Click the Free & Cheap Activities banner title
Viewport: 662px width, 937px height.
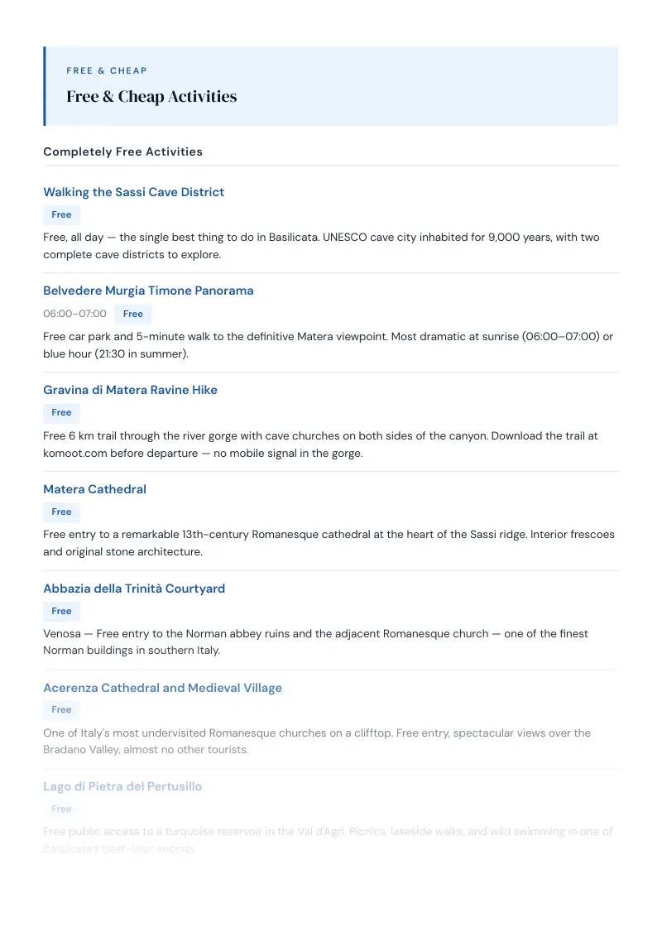click(151, 96)
